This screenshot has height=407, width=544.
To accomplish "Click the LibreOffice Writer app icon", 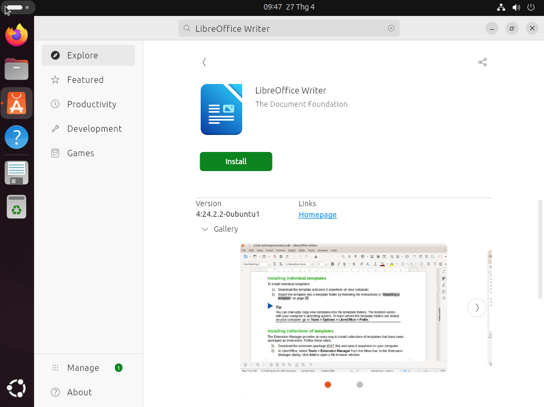I will click(221, 109).
